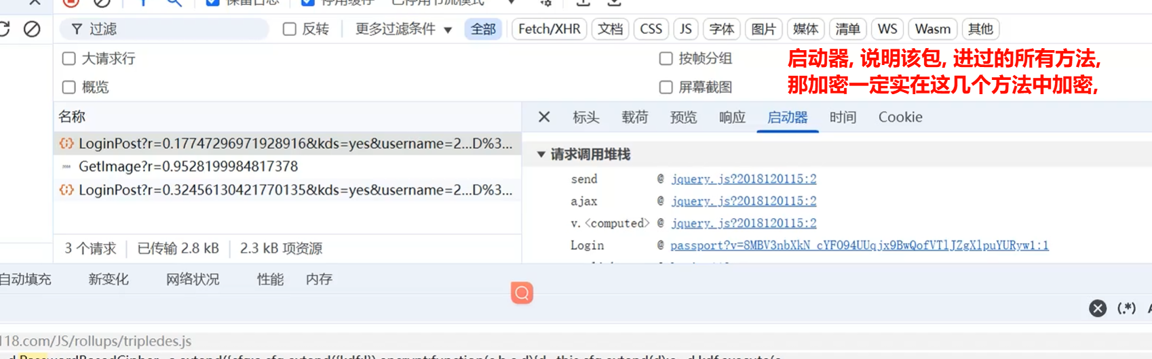Viewport: 1152px width, 359px height.
Task: Toggle the 屏幕截图 checkbox
Action: click(x=666, y=87)
